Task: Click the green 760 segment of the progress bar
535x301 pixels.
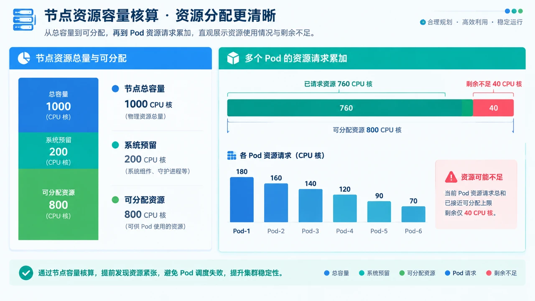Action: (350, 108)
